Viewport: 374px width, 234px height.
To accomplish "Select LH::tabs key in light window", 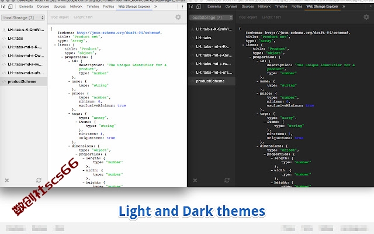I will coord(23,39).
